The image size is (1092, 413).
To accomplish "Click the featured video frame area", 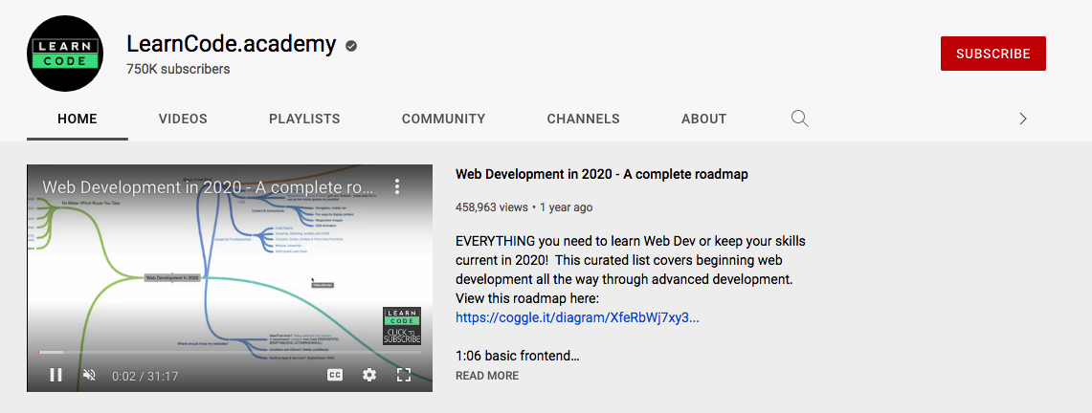I will tap(230, 278).
